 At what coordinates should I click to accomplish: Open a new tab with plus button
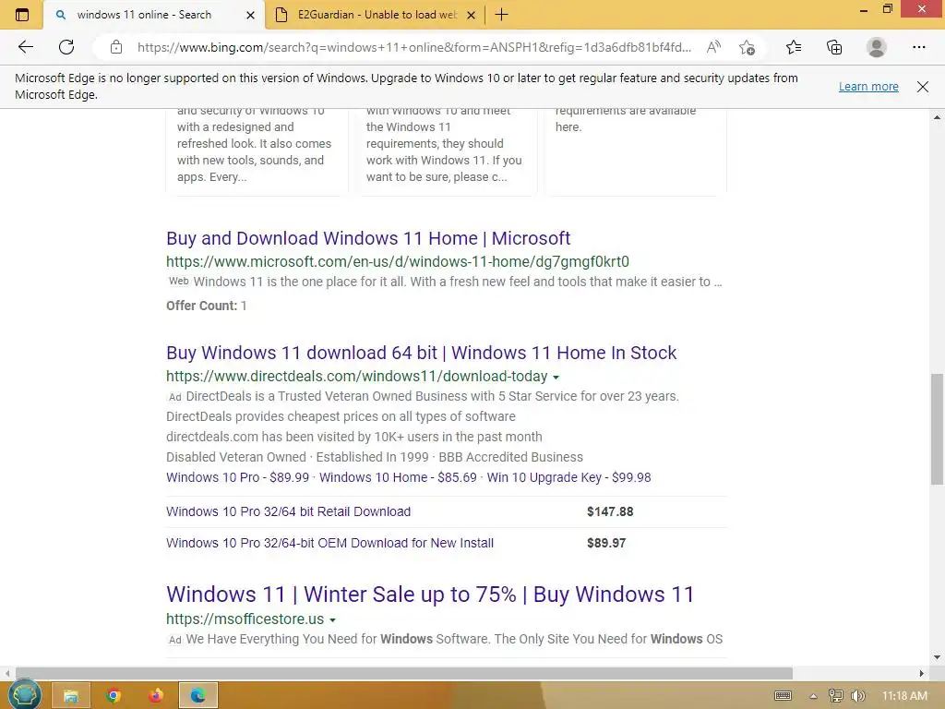point(501,15)
